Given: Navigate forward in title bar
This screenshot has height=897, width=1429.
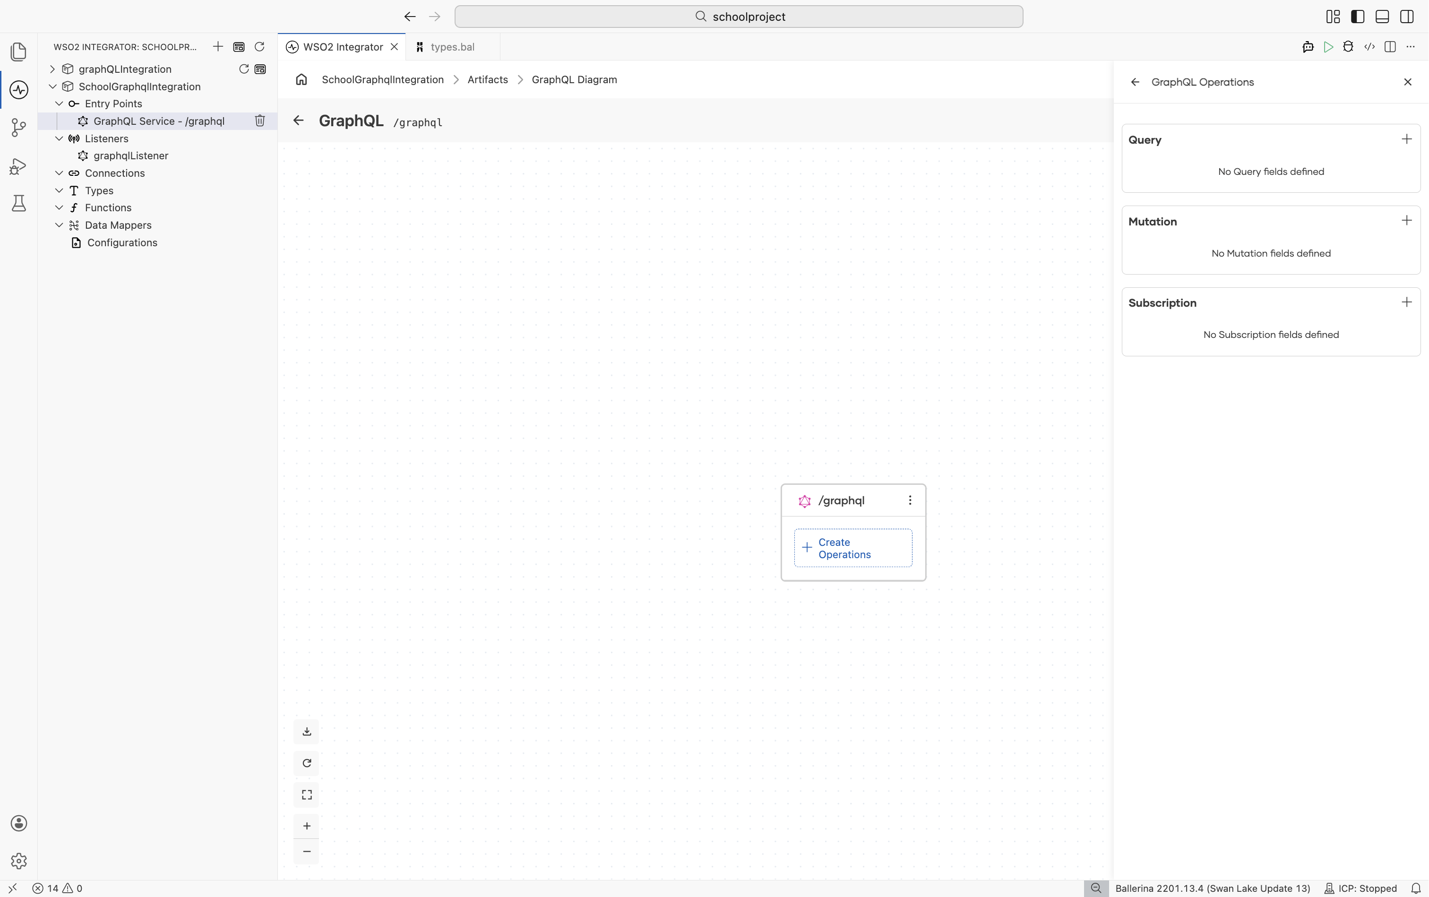Looking at the screenshot, I should (x=434, y=17).
